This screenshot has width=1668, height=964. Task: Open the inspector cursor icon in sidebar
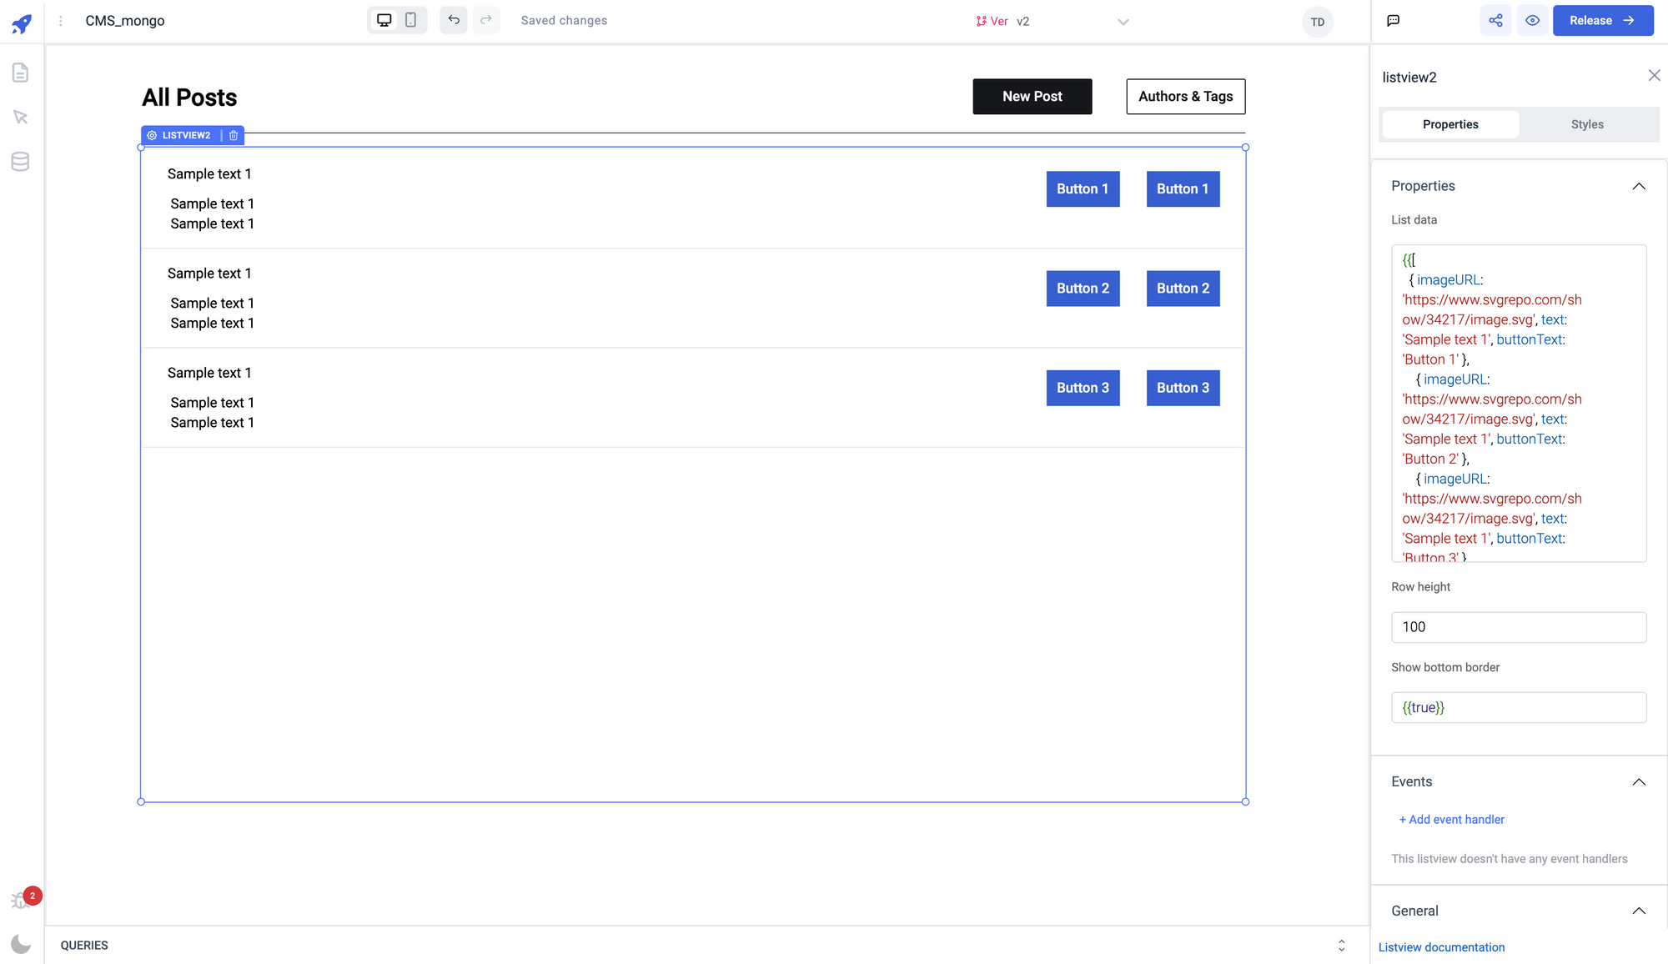pos(21,117)
